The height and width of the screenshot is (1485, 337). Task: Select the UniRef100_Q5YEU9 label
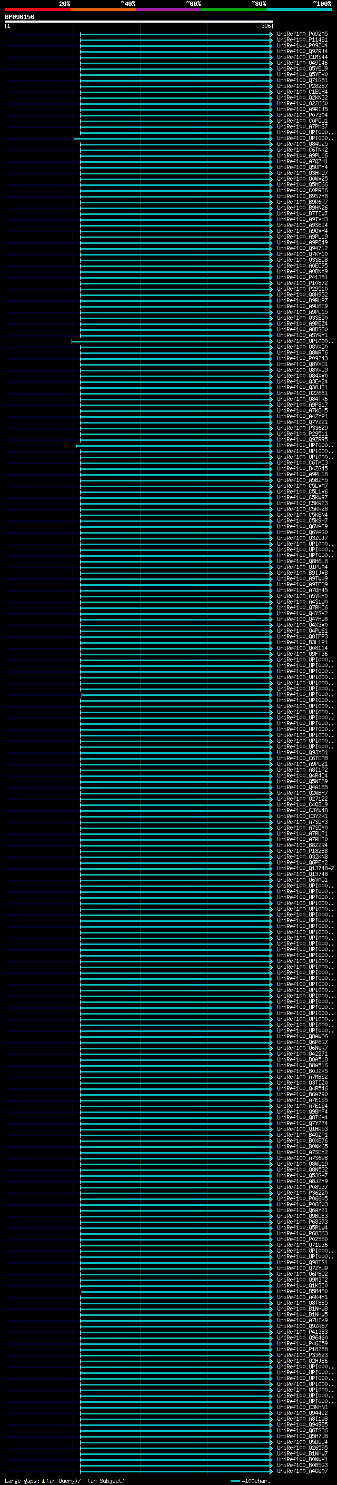pyautogui.click(x=302, y=68)
